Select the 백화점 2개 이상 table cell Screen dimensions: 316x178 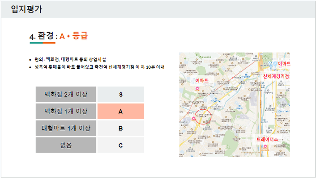click(66, 95)
